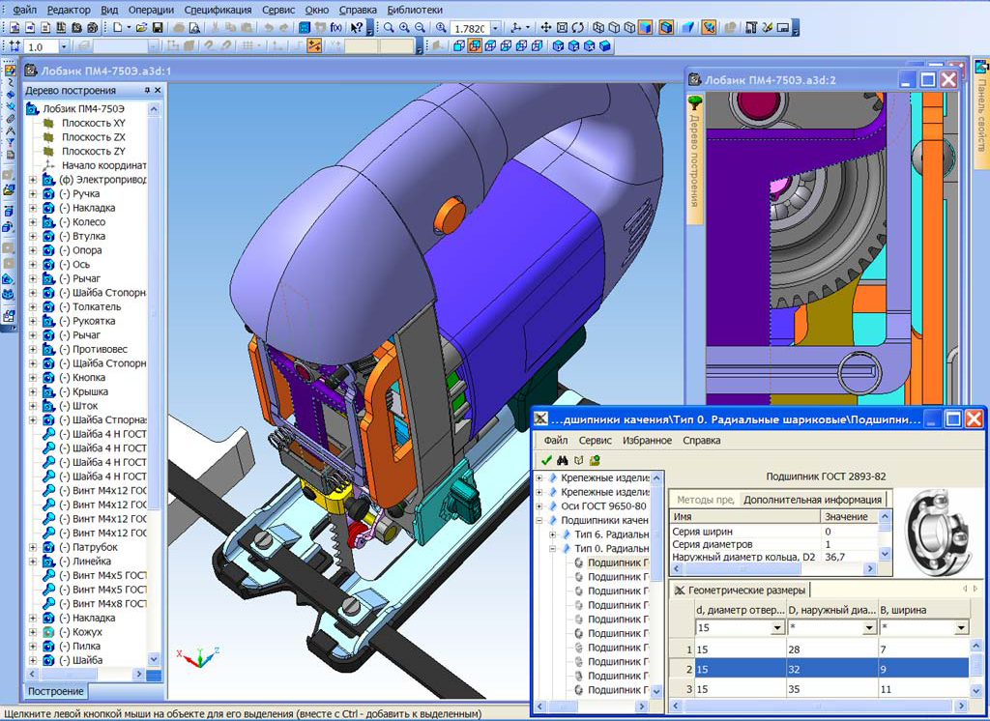Click the Save document icon in toolbar

coord(158,28)
